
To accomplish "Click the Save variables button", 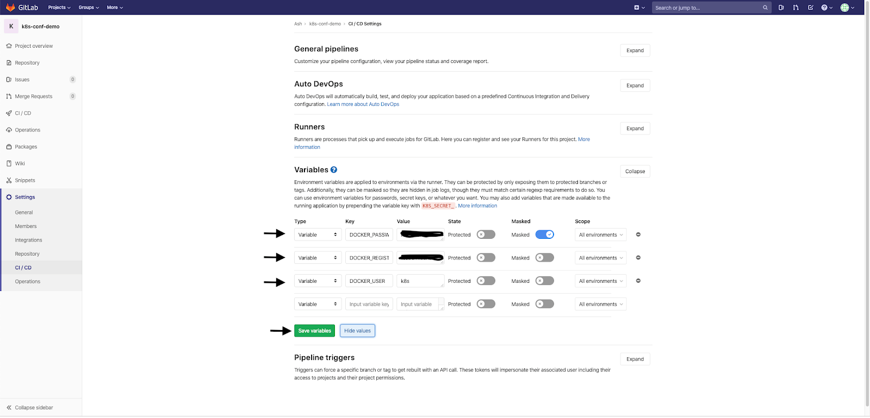I will pyautogui.click(x=314, y=331).
